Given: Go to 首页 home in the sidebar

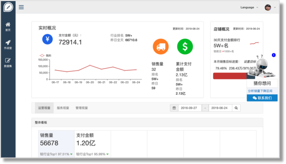Looking at the screenshot, I should pos(8,26).
